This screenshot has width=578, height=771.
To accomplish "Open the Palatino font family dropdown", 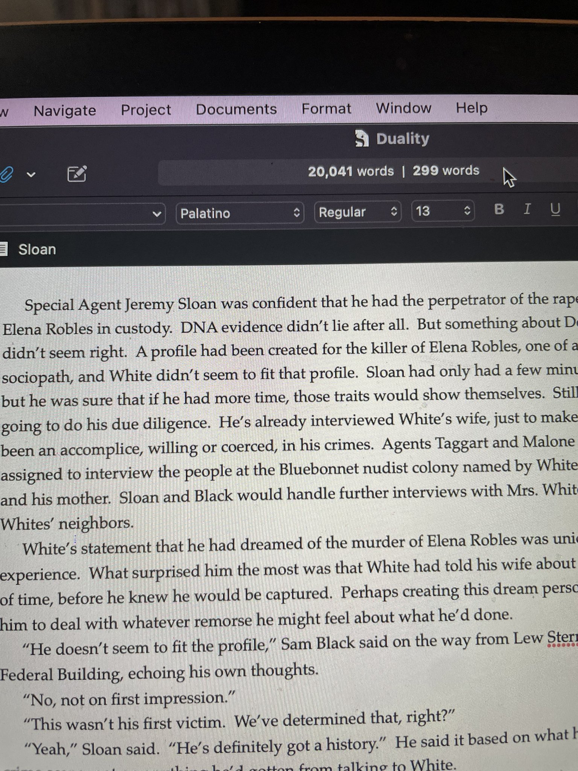I will (x=240, y=213).
